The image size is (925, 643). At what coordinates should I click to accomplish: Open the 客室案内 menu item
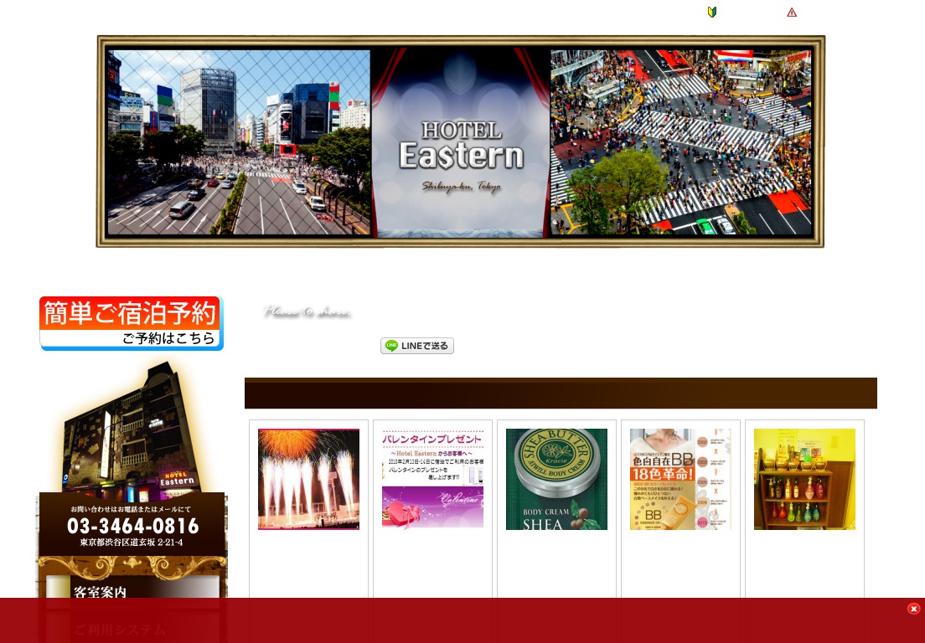coord(132,591)
